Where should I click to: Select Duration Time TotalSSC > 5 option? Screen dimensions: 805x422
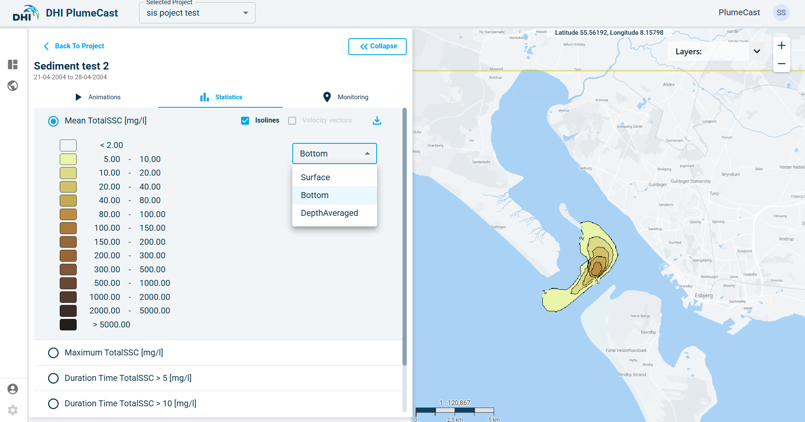(x=53, y=378)
